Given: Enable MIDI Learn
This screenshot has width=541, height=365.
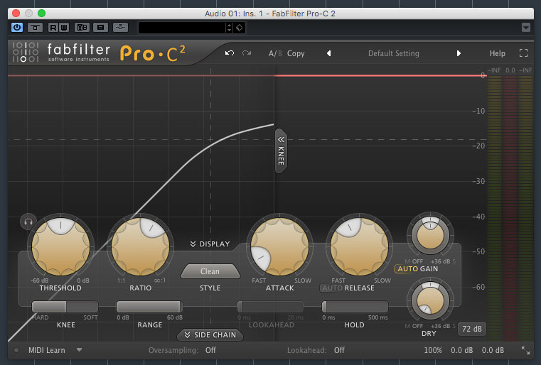Looking at the screenshot, I should (47, 350).
